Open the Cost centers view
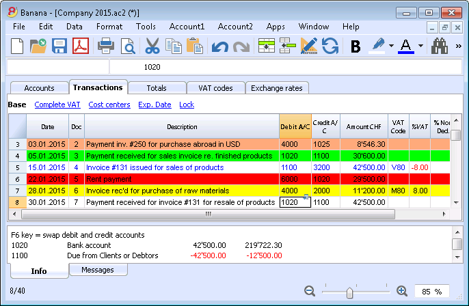Screen dimensions: 469x306 [x=109, y=105]
